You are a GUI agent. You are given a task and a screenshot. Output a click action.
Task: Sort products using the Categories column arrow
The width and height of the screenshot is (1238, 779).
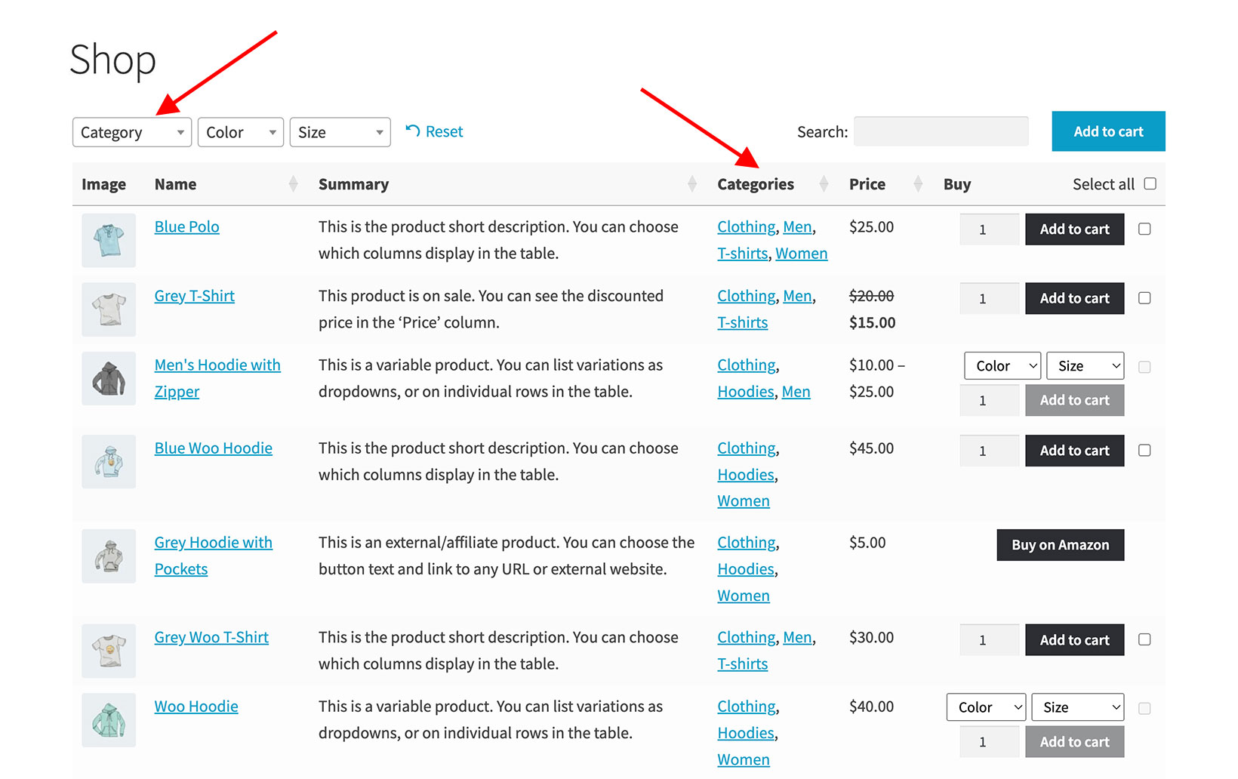click(x=823, y=183)
